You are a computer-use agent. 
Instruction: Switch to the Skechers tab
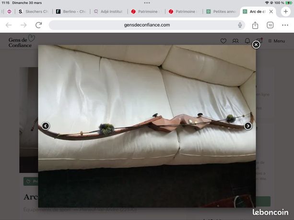pos(34,11)
